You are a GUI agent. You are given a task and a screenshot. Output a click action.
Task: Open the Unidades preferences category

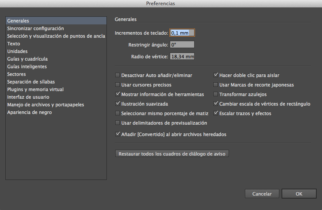18,51
